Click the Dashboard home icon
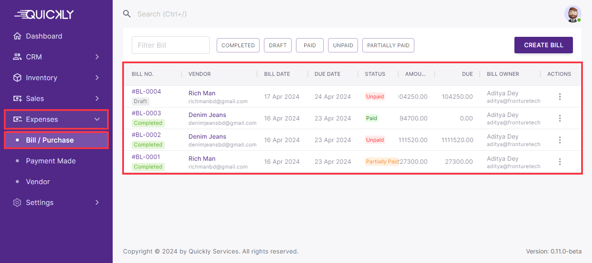The height and width of the screenshot is (263, 592). (x=17, y=36)
